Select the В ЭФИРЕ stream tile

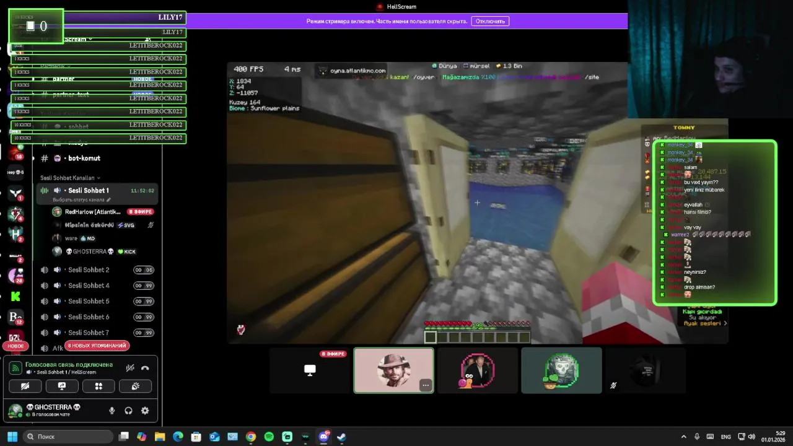310,370
